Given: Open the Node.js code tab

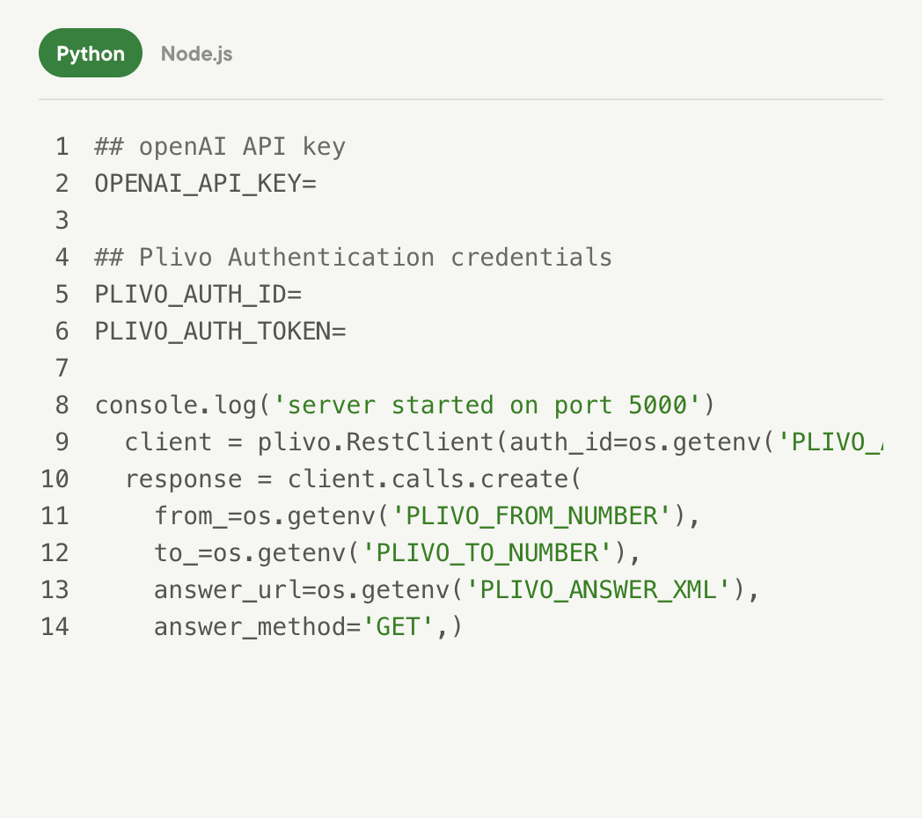Looking at the screenshot, I should 196,54.
